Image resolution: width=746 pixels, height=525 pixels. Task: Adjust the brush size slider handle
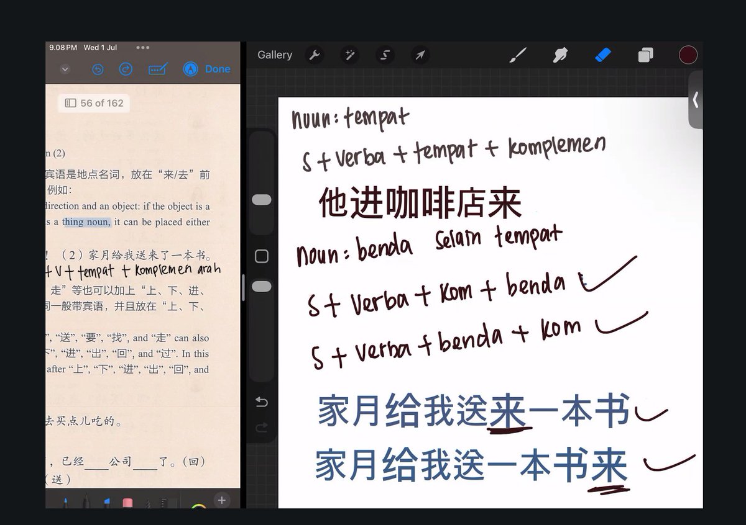pyautogui.click(x=262, y=199)
